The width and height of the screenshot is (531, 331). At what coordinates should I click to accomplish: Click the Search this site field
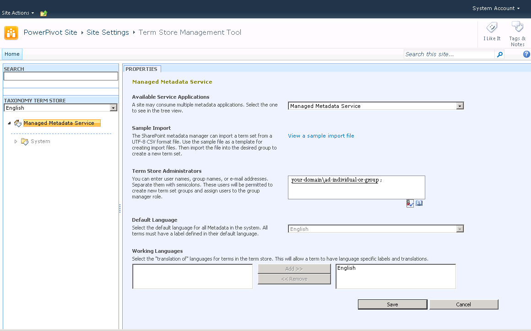(x=449, y=54)
